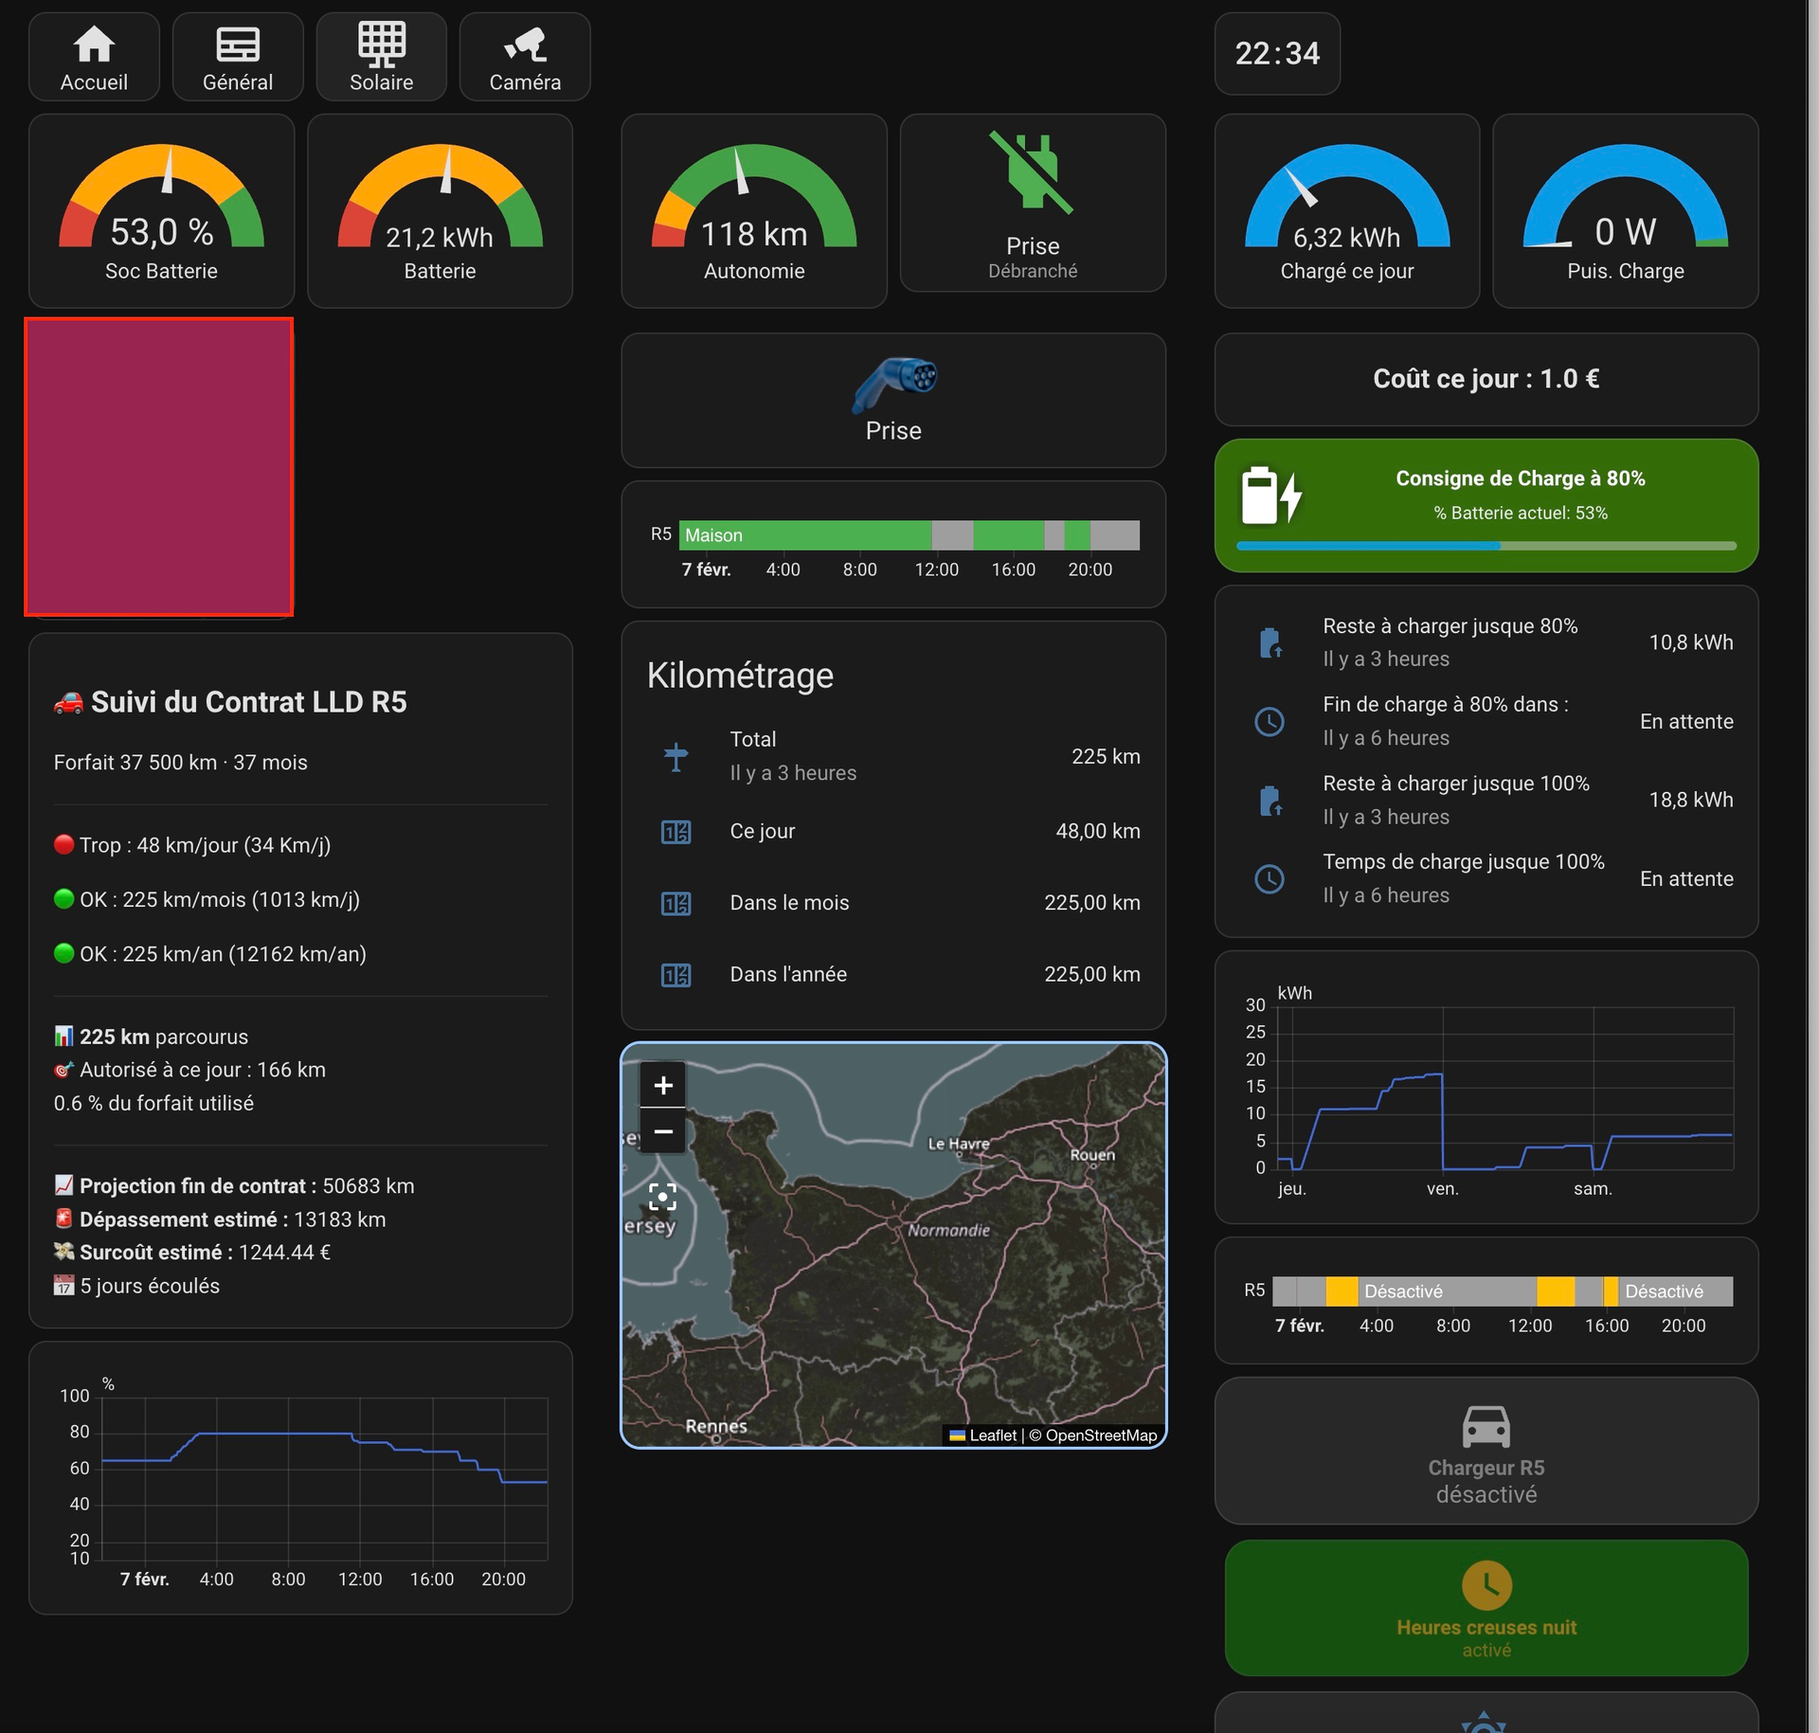Toggle the Chargeur R5 désactivé button
Image resolution: width=1819 pixels, height=1733 pixels.
[1486, 1450]
